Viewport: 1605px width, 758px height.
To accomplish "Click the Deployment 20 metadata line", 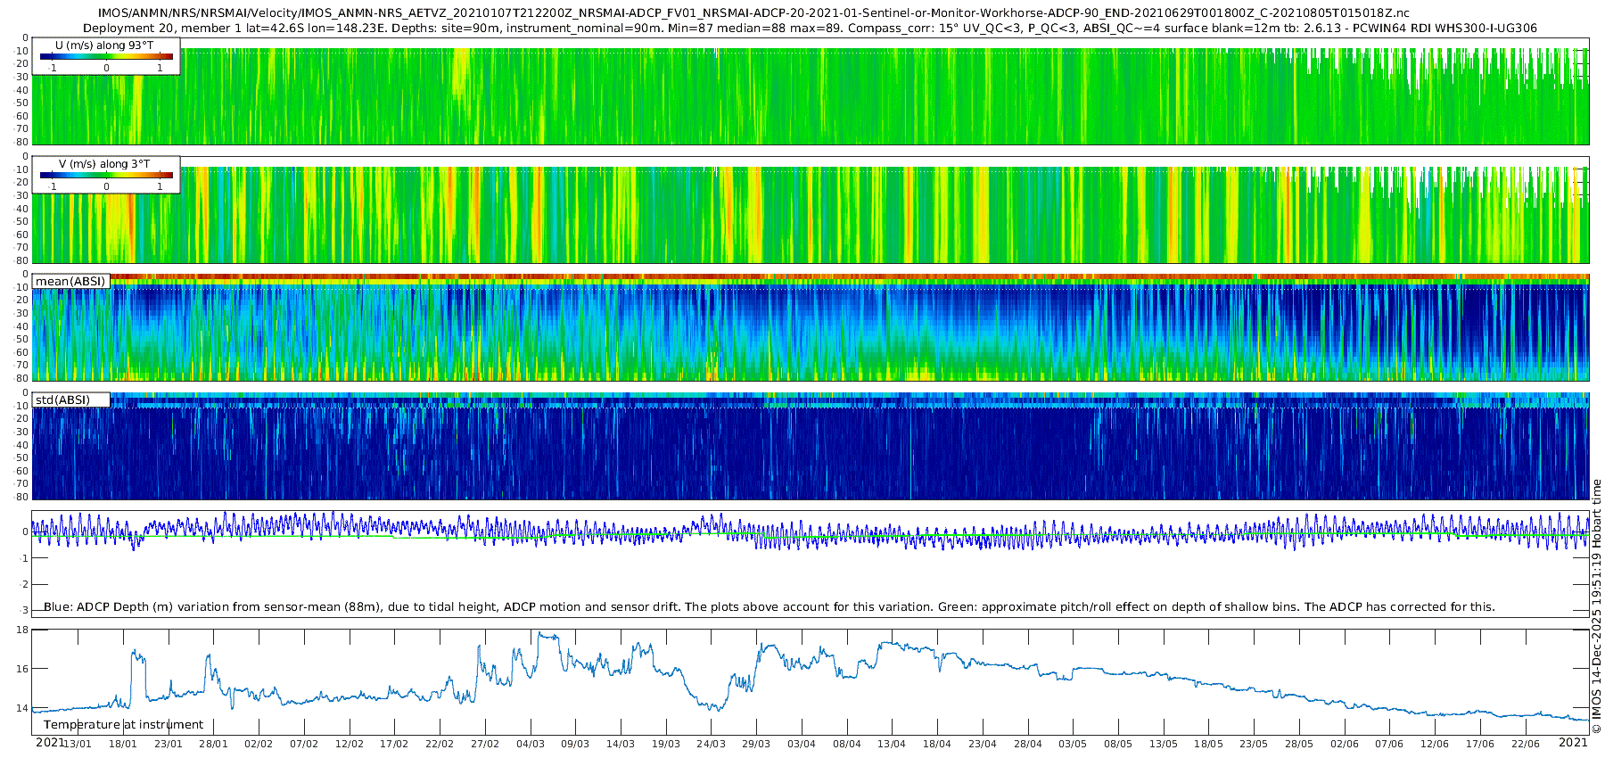I will click(x=810, y=29).
